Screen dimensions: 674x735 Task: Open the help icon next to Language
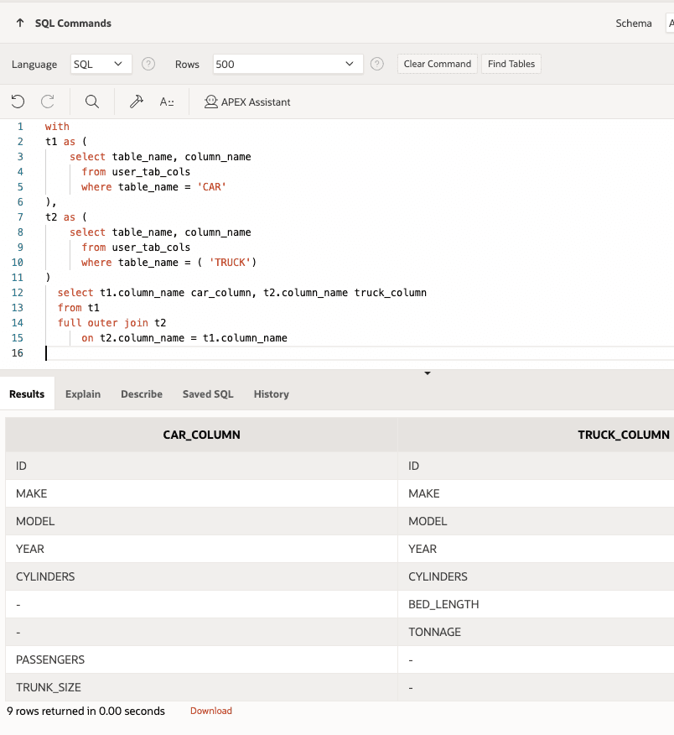point(148,64)
